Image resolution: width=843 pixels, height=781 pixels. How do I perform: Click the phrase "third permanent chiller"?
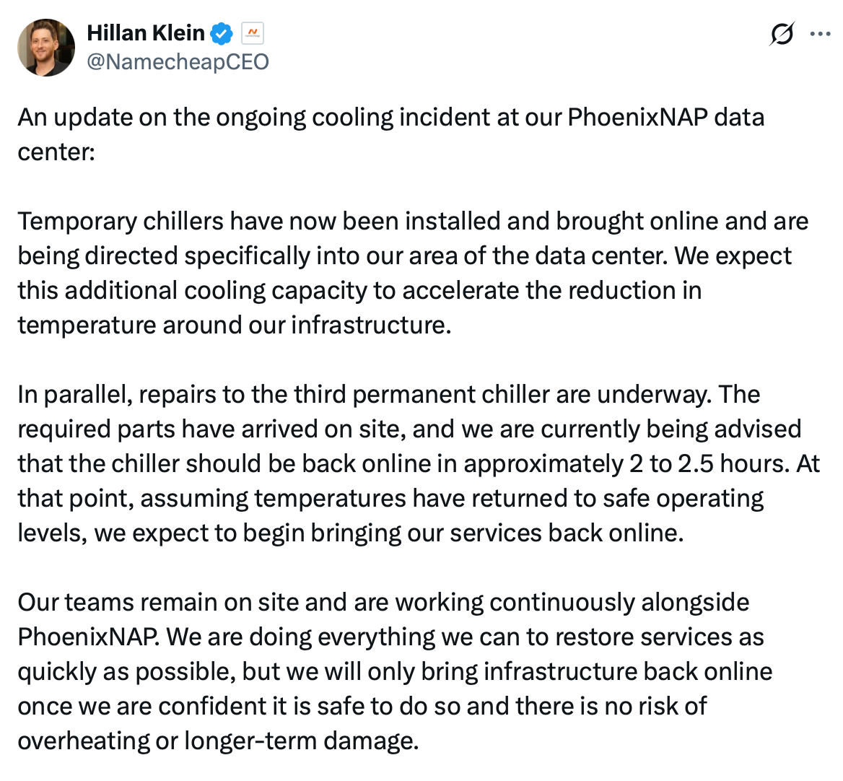[x=421, y=395]
